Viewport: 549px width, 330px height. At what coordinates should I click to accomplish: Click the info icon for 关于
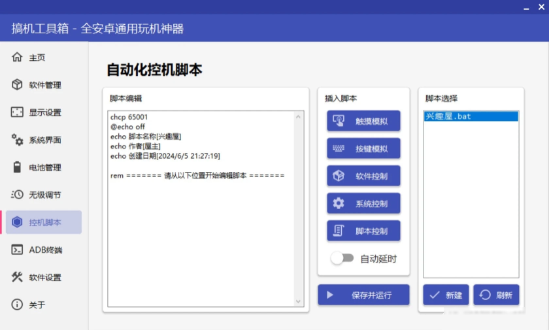coord(17,305)
